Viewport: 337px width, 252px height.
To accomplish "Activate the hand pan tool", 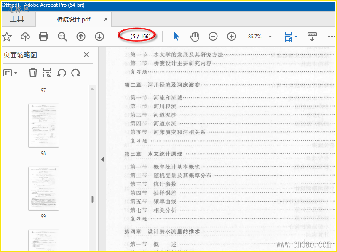I will (195, 37).
